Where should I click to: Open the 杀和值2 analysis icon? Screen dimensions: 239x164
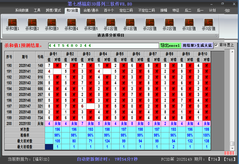click(x=32, y=24)
